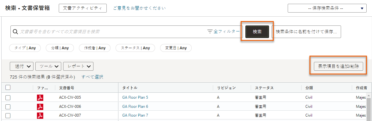The image size is (372, 121).
Task: Check the ACX-CIV-005 row checkbox
Action: click(x=8, y=98)
